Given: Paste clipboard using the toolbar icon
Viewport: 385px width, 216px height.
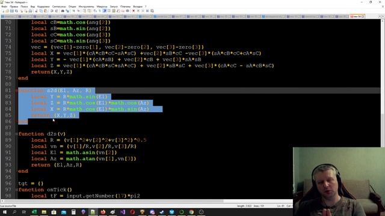Looking at the screenshot, I should click(46, 11).
